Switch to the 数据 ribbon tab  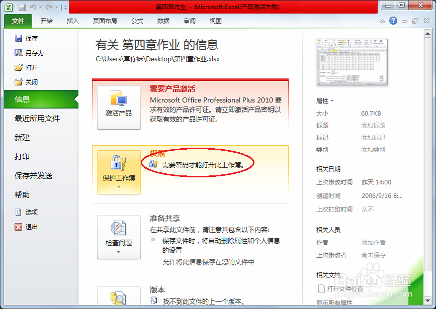(x=163, y=21)
